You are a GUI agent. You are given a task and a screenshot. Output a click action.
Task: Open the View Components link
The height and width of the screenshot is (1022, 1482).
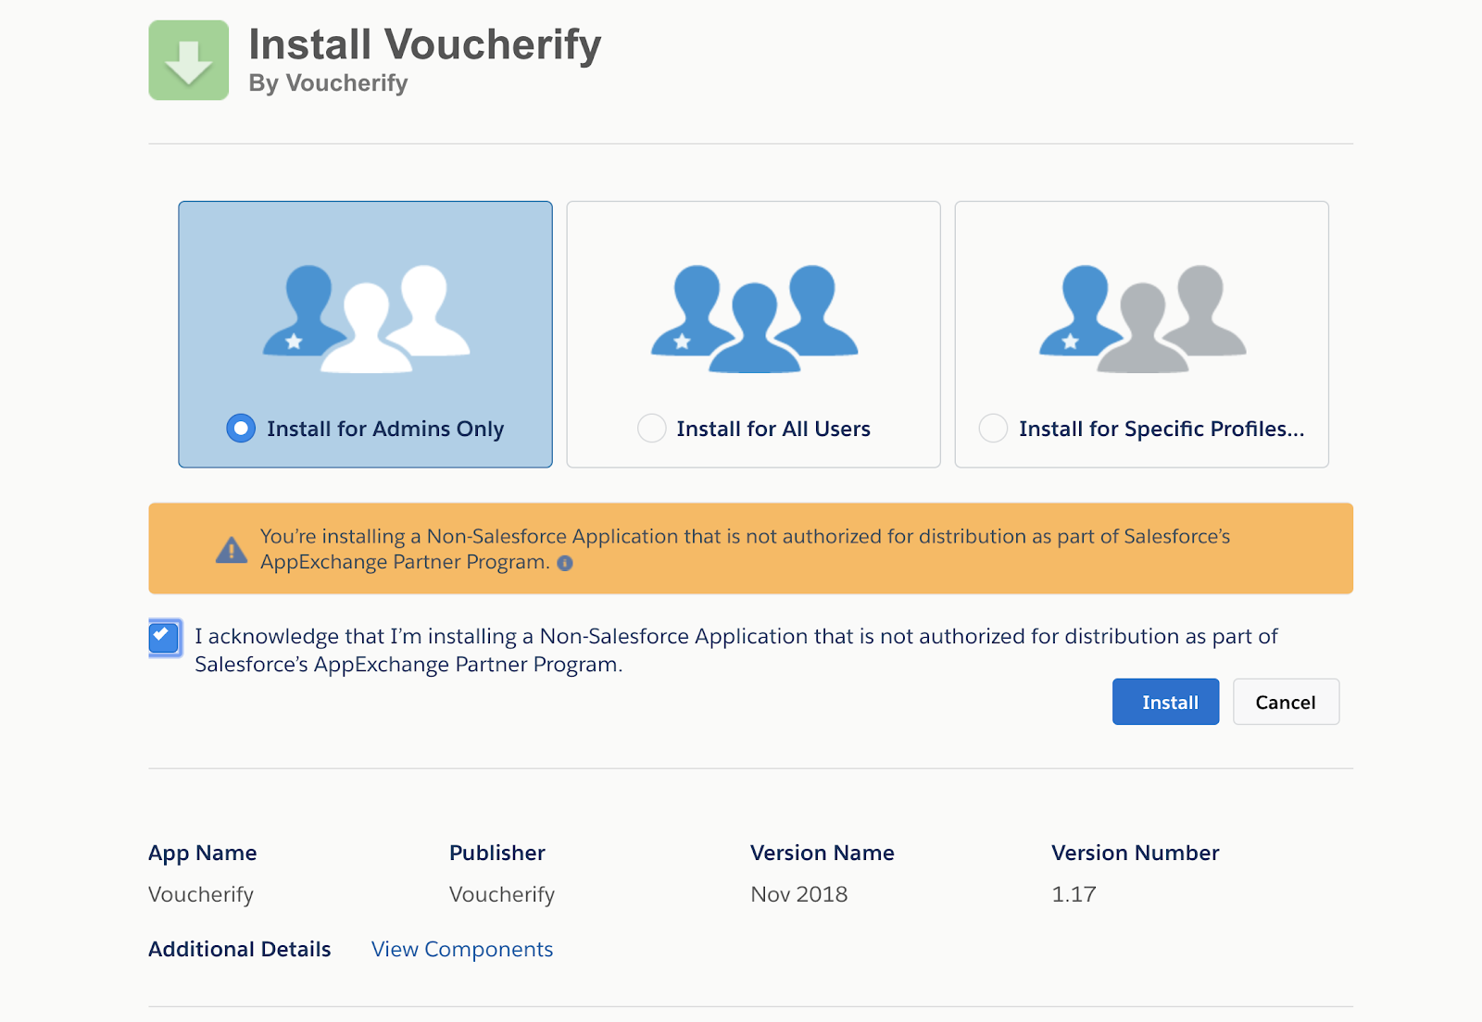pyautogui.click(x=462, y=950)
